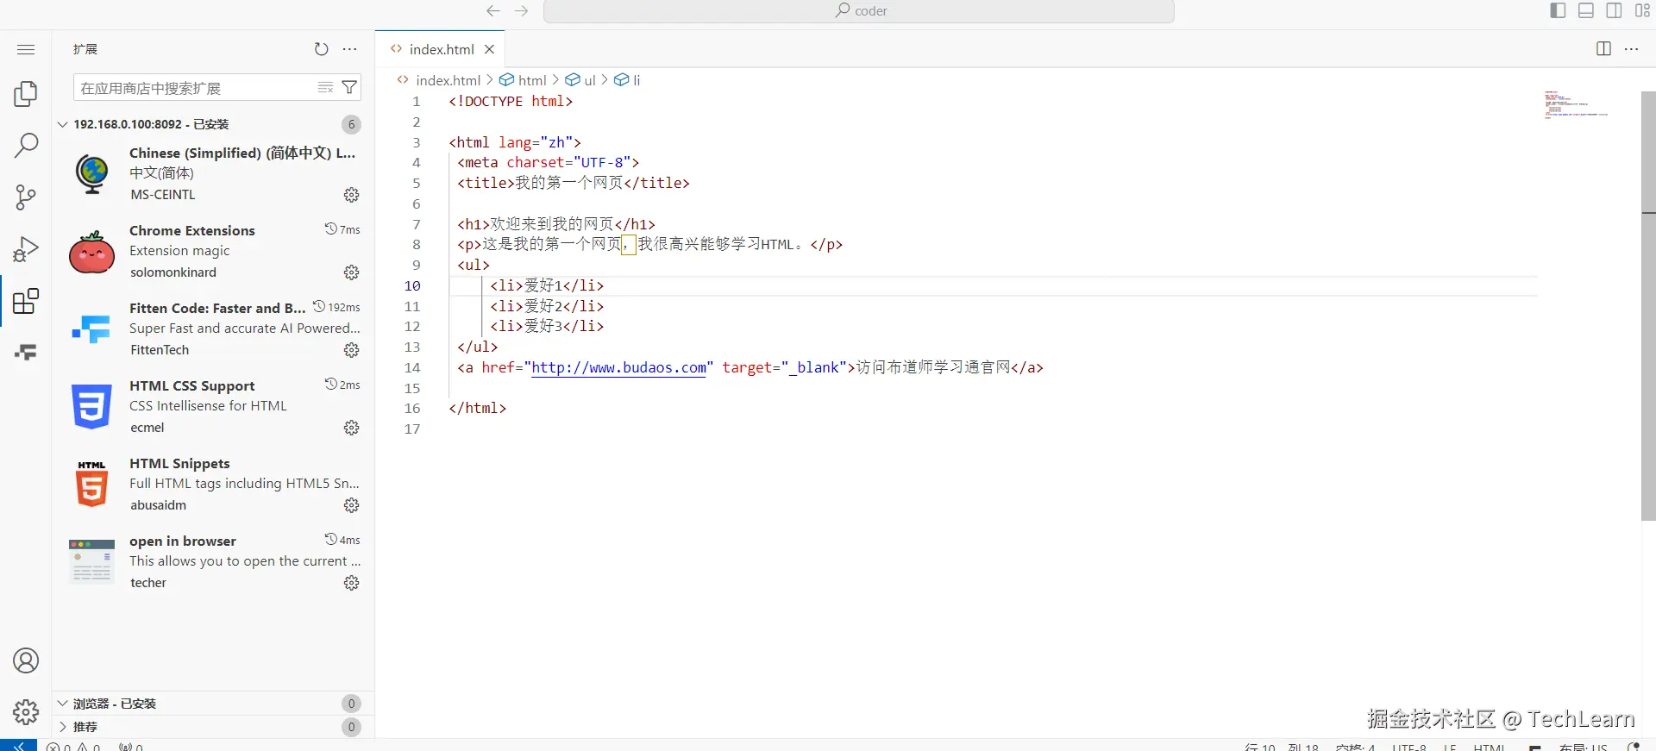Place cursor on code line 14 anchor tag
The image size is (1656, 751).
[750, 367]
